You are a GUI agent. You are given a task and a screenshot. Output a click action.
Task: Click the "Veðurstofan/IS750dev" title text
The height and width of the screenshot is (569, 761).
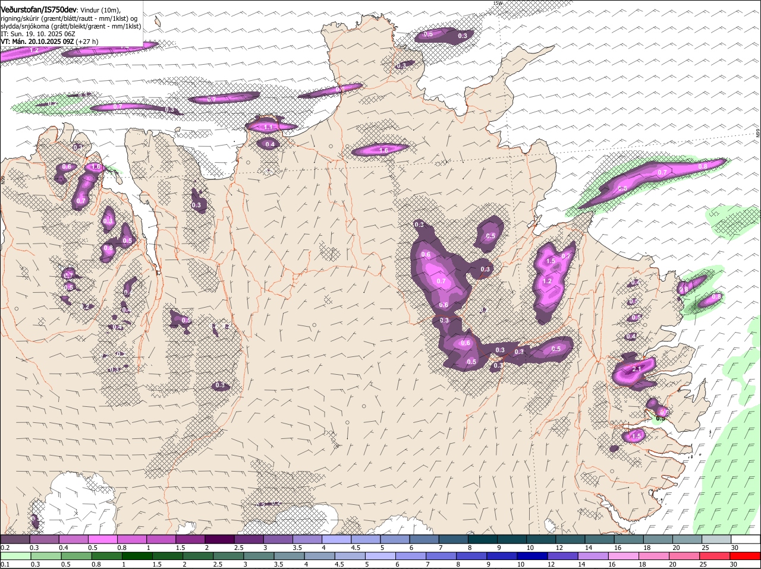coord(39,10)
